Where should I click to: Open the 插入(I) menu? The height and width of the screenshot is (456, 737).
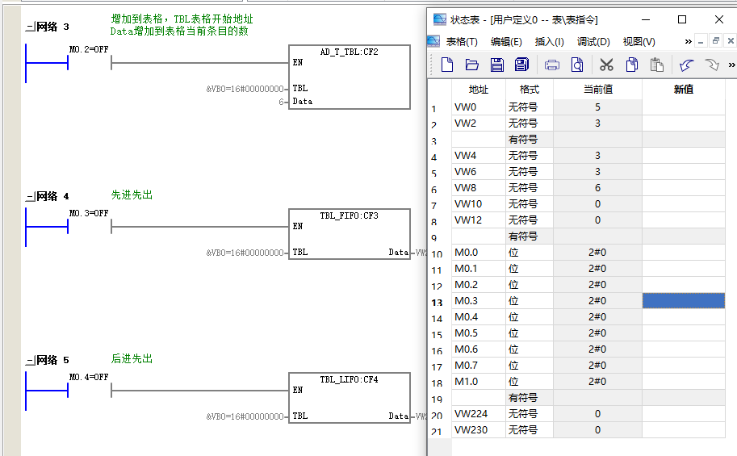[x=550, y=42]
